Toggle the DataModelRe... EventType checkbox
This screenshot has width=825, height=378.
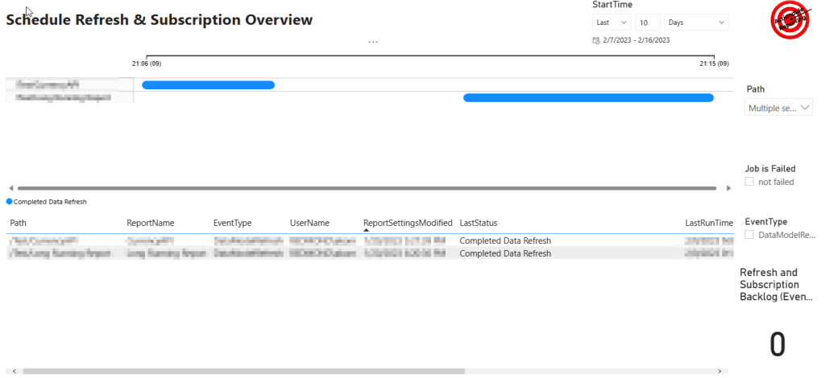pos(750,235)
